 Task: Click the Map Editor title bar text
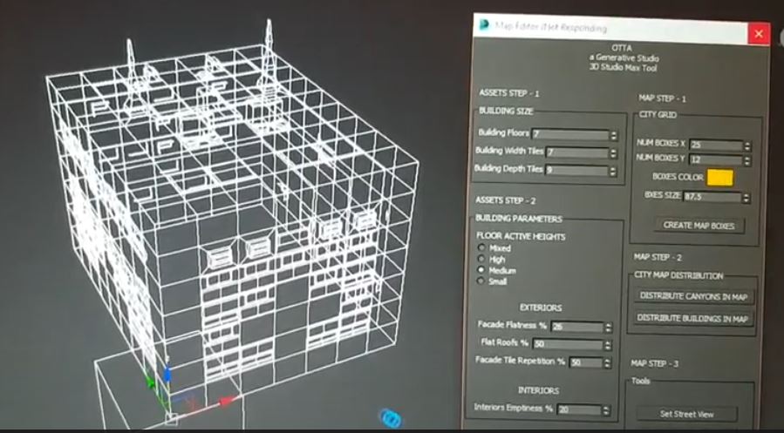tap(551, 27)
